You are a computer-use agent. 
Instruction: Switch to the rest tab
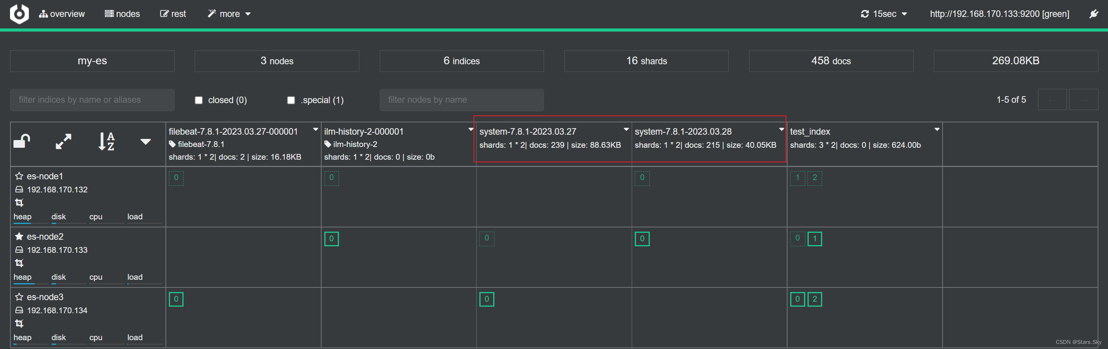click(x=173, y=13)
